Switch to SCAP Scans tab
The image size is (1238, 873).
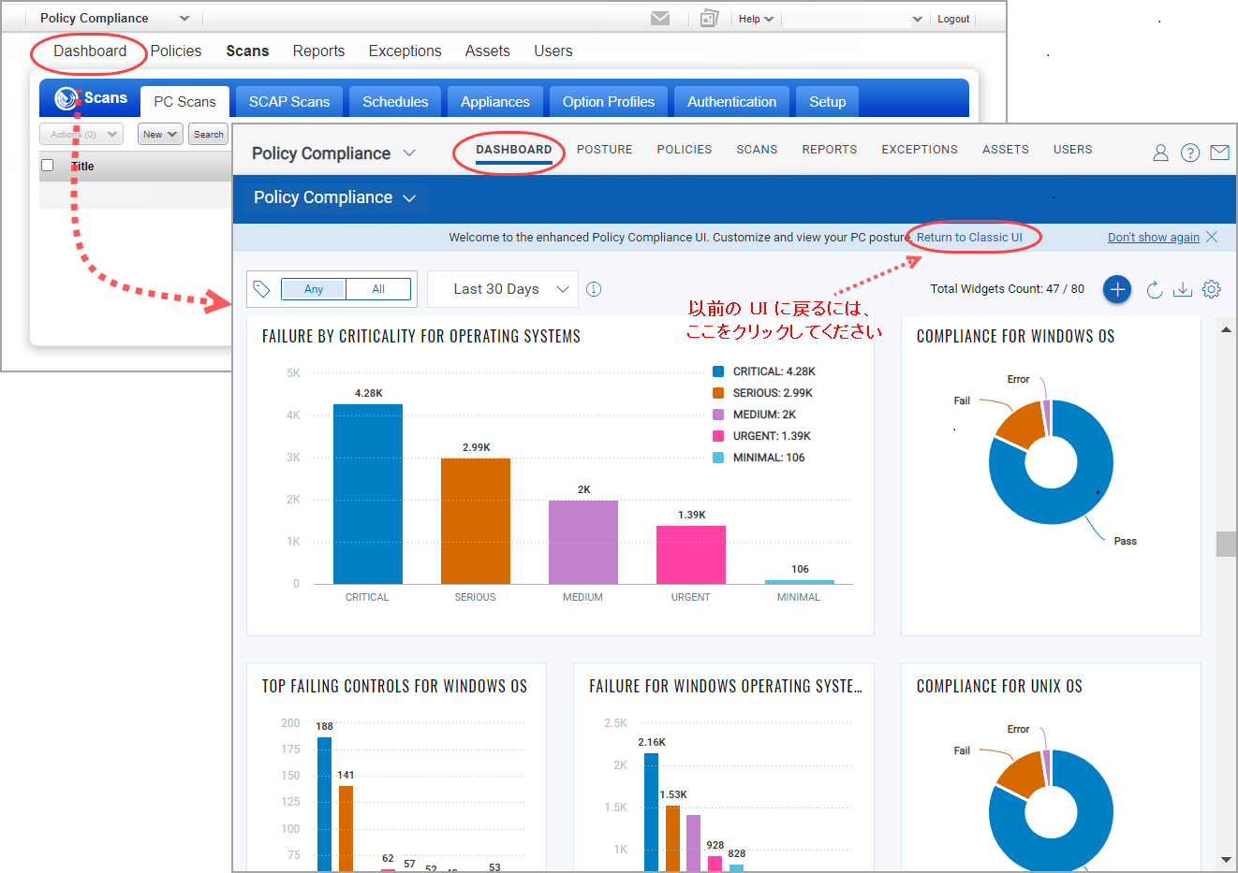point(289,102)
